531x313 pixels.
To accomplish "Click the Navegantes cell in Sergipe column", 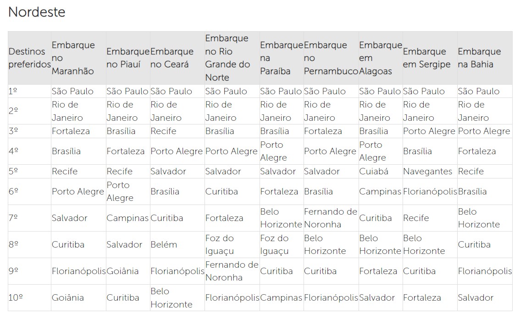I will click(427, 172).
